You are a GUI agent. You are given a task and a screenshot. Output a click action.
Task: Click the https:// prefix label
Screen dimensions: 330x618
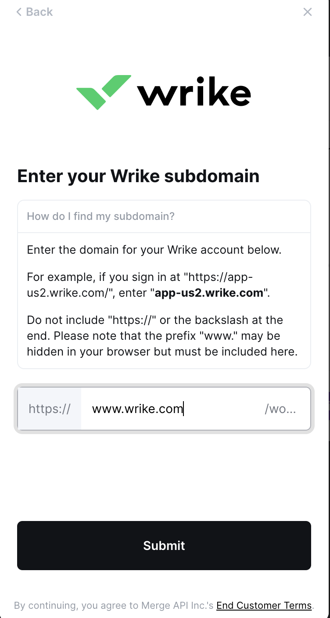tap(50, 409)
